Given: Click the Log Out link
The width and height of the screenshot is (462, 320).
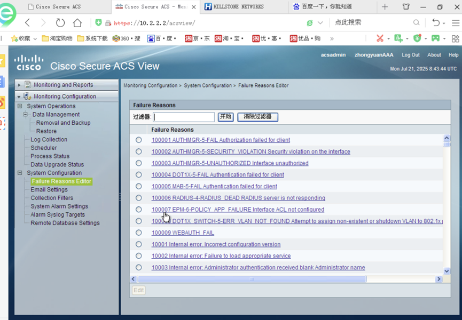Looking at the screenshot, I should 410,55.
